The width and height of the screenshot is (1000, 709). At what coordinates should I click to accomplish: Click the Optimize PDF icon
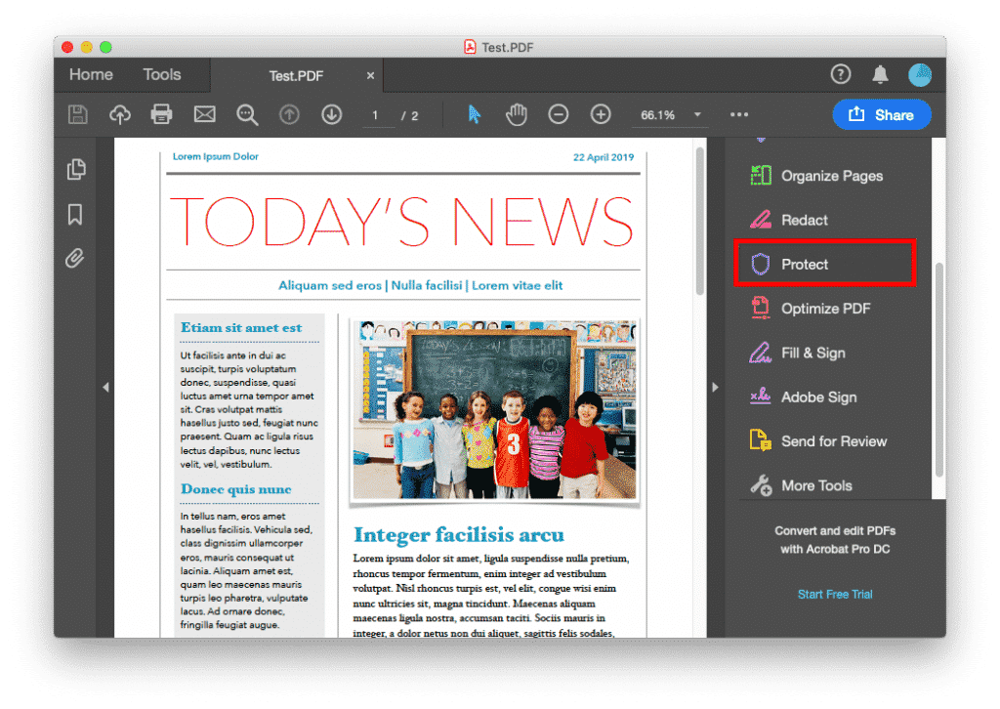tap(760, 308)
